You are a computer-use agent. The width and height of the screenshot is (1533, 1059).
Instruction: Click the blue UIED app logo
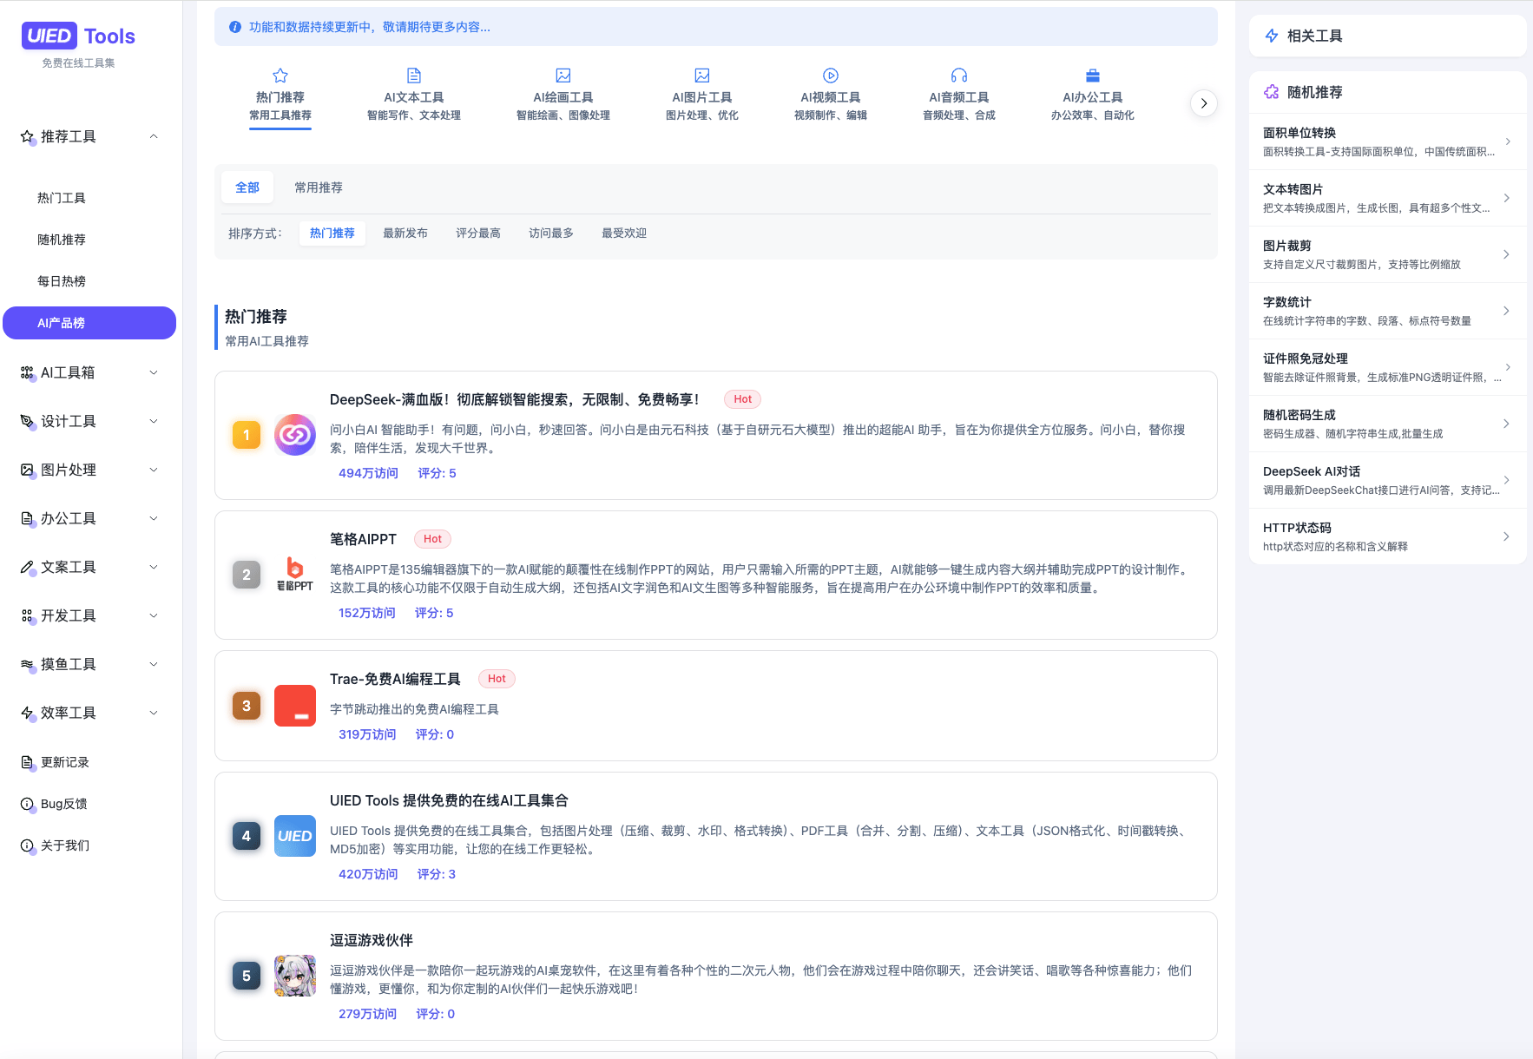[x=295, y=836]
